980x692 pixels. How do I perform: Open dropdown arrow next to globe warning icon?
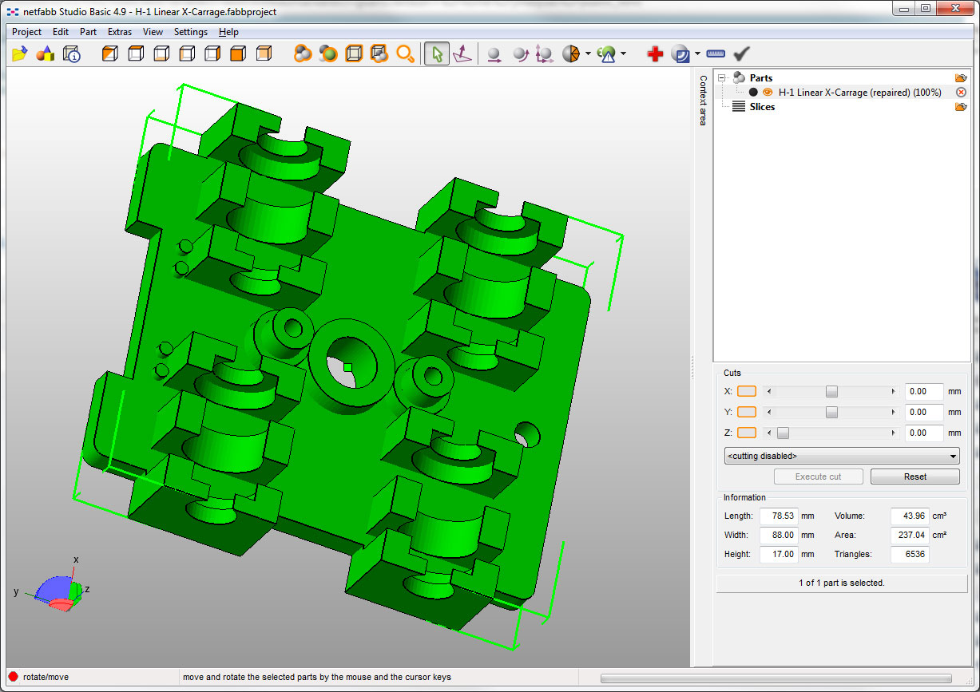[x=623, y=54]
